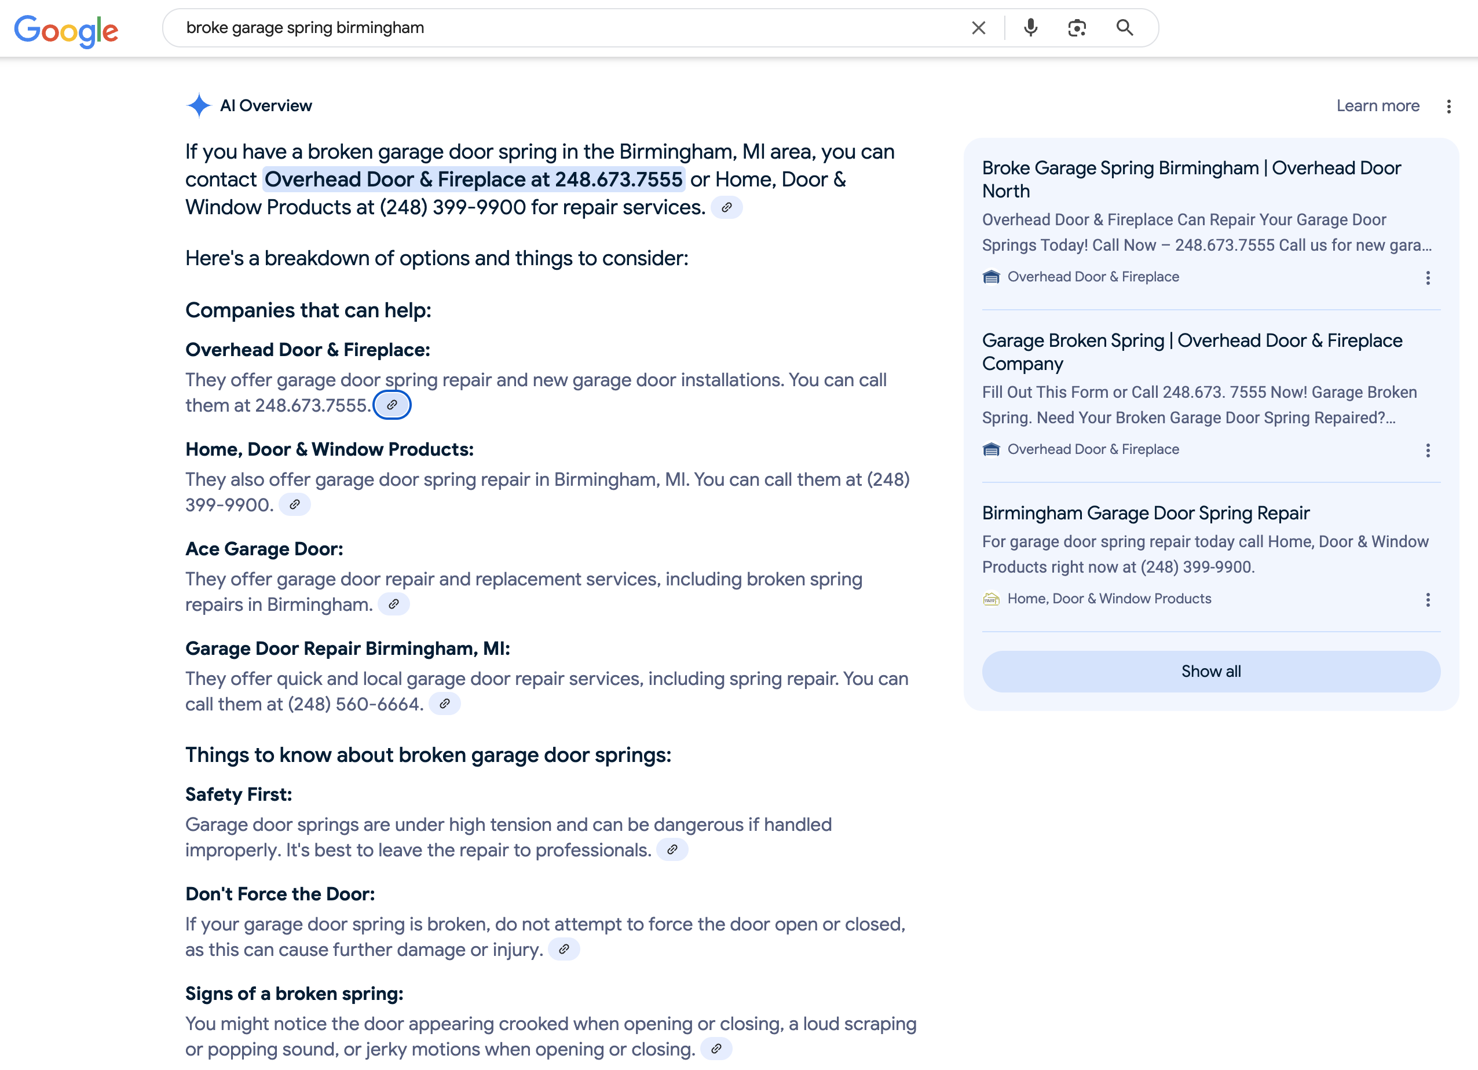Clear the search box text
The width and height of the screenshot is (1478, 1070).
(x=978, y=28)
